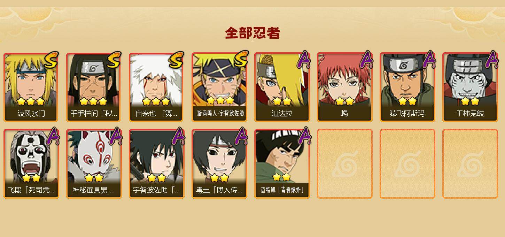
Task: Click the S rank badge on 波风水门
Action: pyautogui.click(x=51, y=60)
